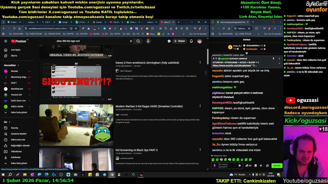Open Geçmiş history in sidebar
This screenshot has width=328, height=184.
pos(17,128)
